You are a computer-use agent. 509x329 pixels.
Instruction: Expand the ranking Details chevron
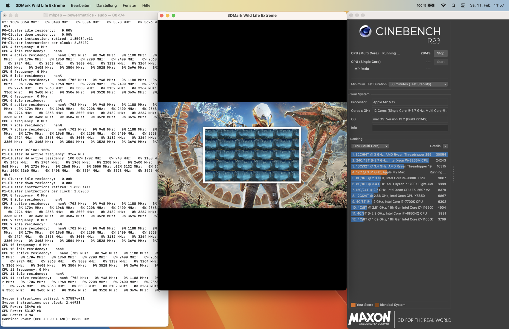click(445, 146)
